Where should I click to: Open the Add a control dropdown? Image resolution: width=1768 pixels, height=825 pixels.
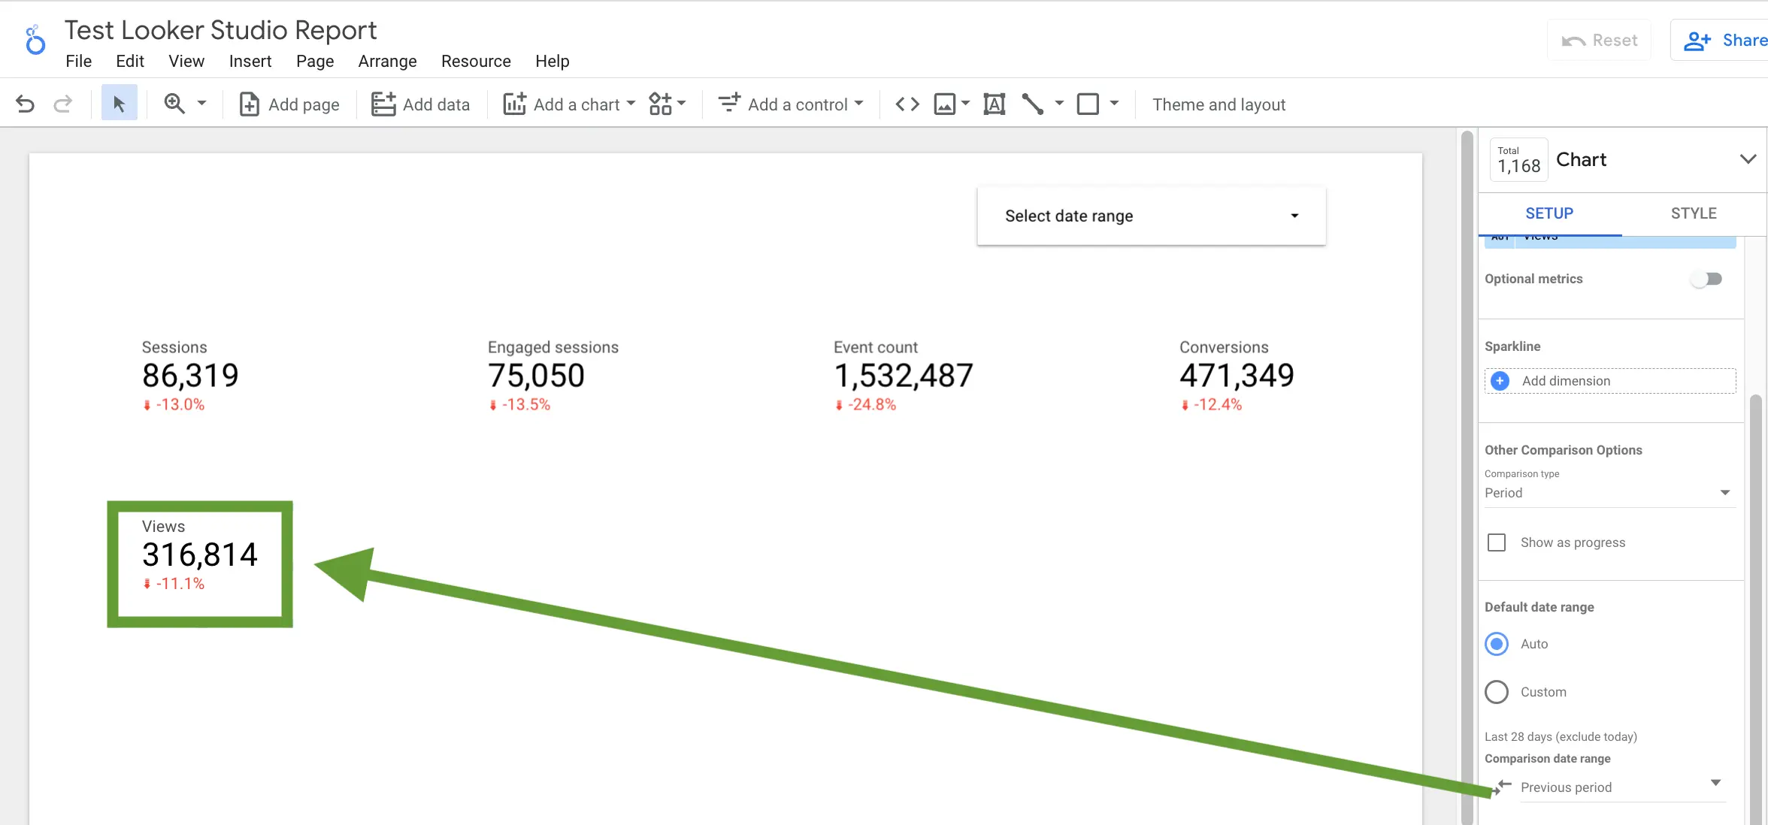[791, 104]
